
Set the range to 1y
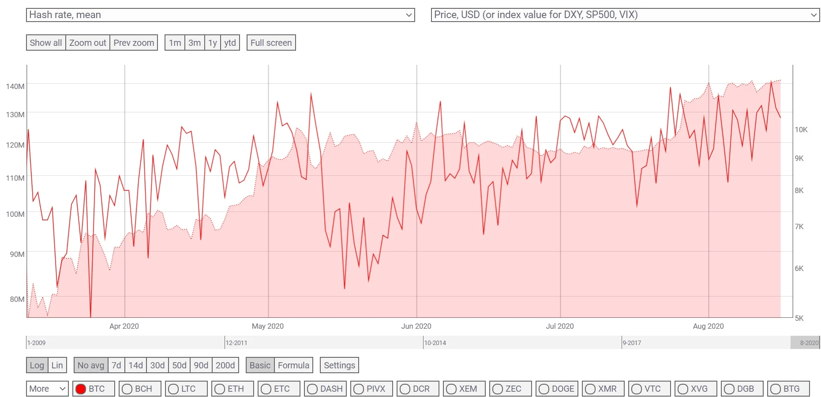tap(213, 43)
